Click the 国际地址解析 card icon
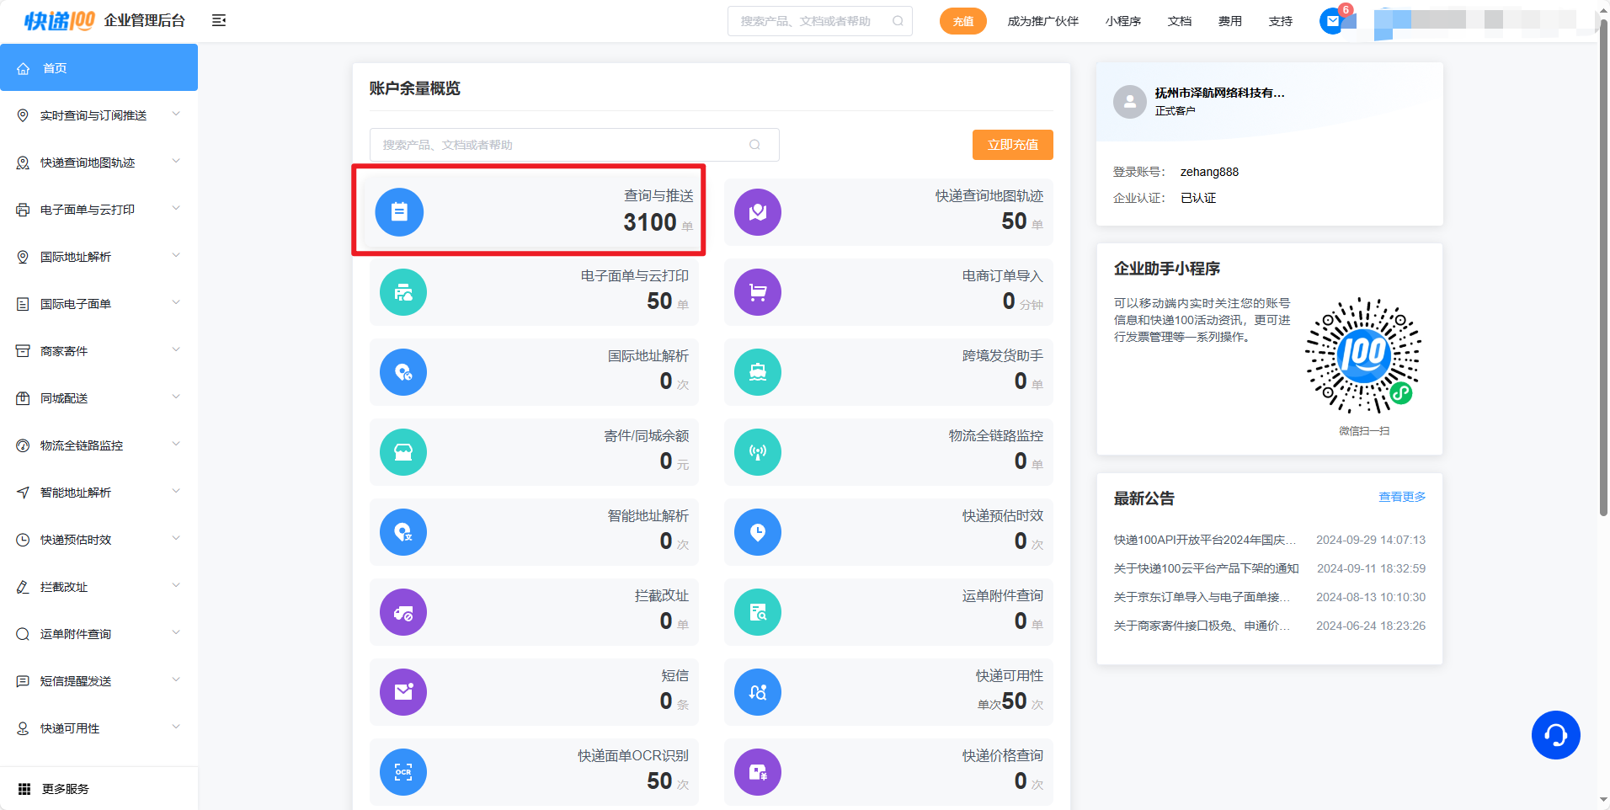This screenshot has height=810, width=1610. pyautogui.click(x=403, y=372)
